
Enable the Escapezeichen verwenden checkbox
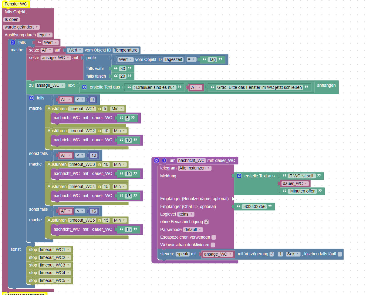click(x=214, y=237)
